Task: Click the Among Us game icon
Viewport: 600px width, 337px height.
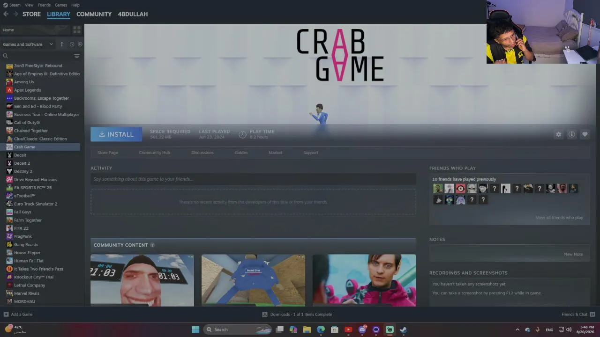Action: point(9,82)
